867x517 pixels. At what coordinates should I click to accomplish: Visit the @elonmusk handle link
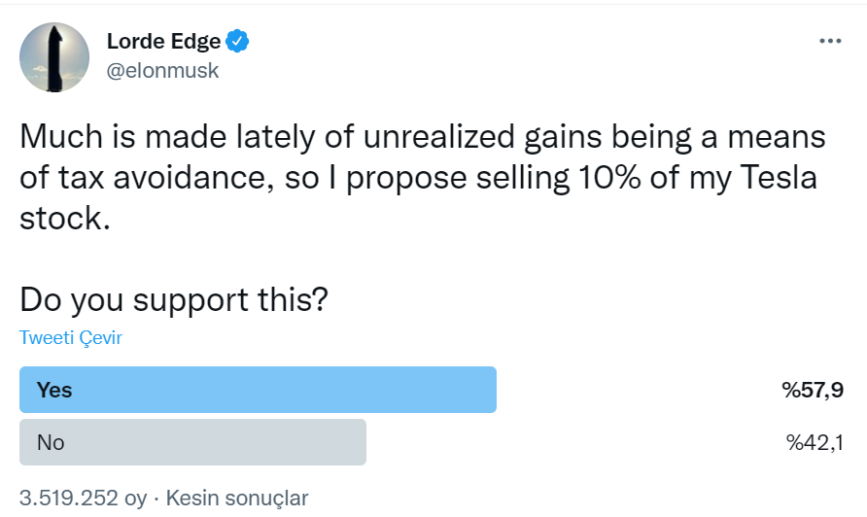162,71
